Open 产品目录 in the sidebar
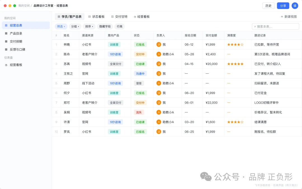This screenshot has width=302, height=189. [26, 33]
